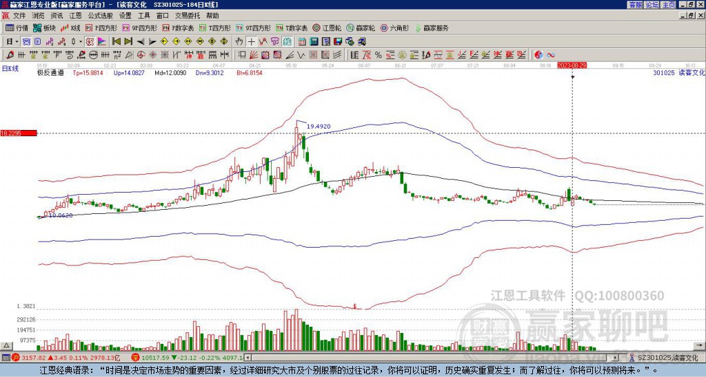Click the 10.0620 low price label
This screenshot has width=706, height=377.
click(x=61, y=216)
